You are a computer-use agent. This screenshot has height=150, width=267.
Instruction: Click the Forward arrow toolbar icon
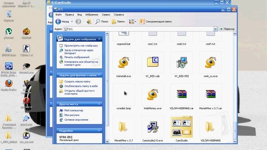click(x=78, y=22)
